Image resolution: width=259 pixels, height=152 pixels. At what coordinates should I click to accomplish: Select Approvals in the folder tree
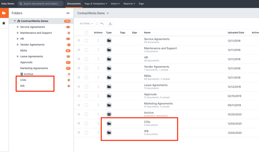[x=26, y=62]
